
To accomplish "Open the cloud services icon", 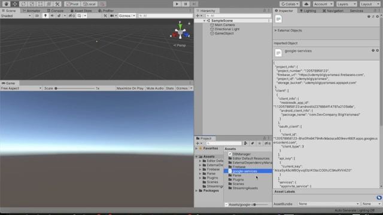I will coord(306,4).
